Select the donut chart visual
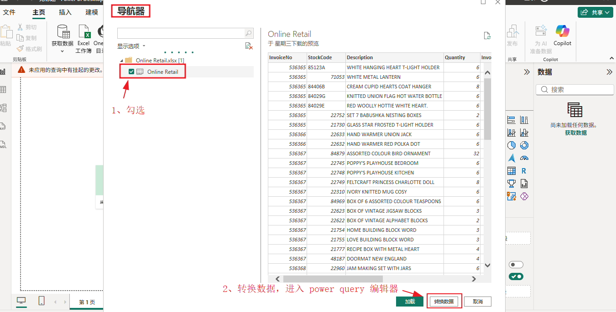 524,145
